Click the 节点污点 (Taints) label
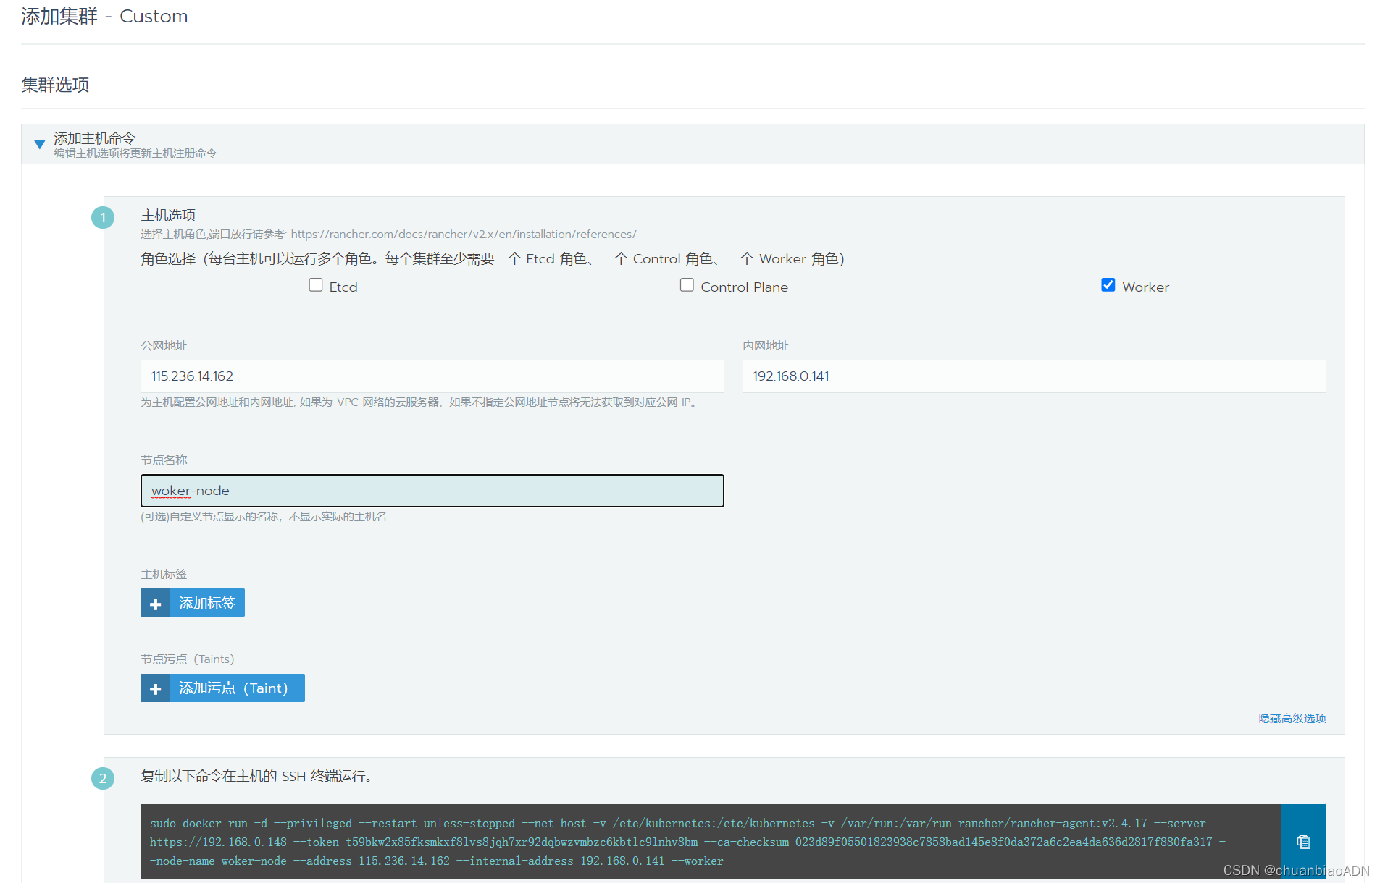 click(x=187, y=659)
